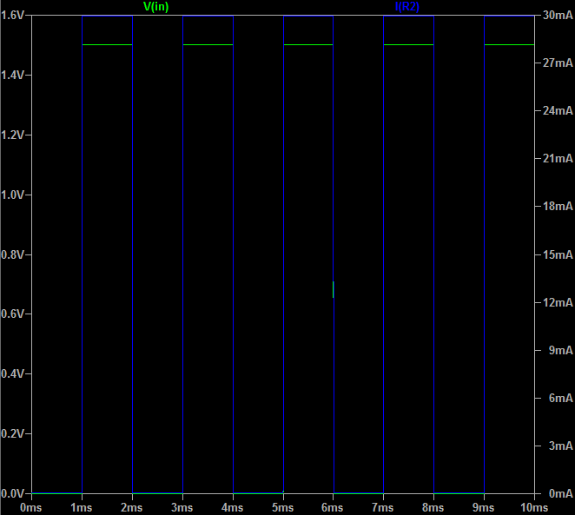Click the V(in) trace label

coord(155,7)
